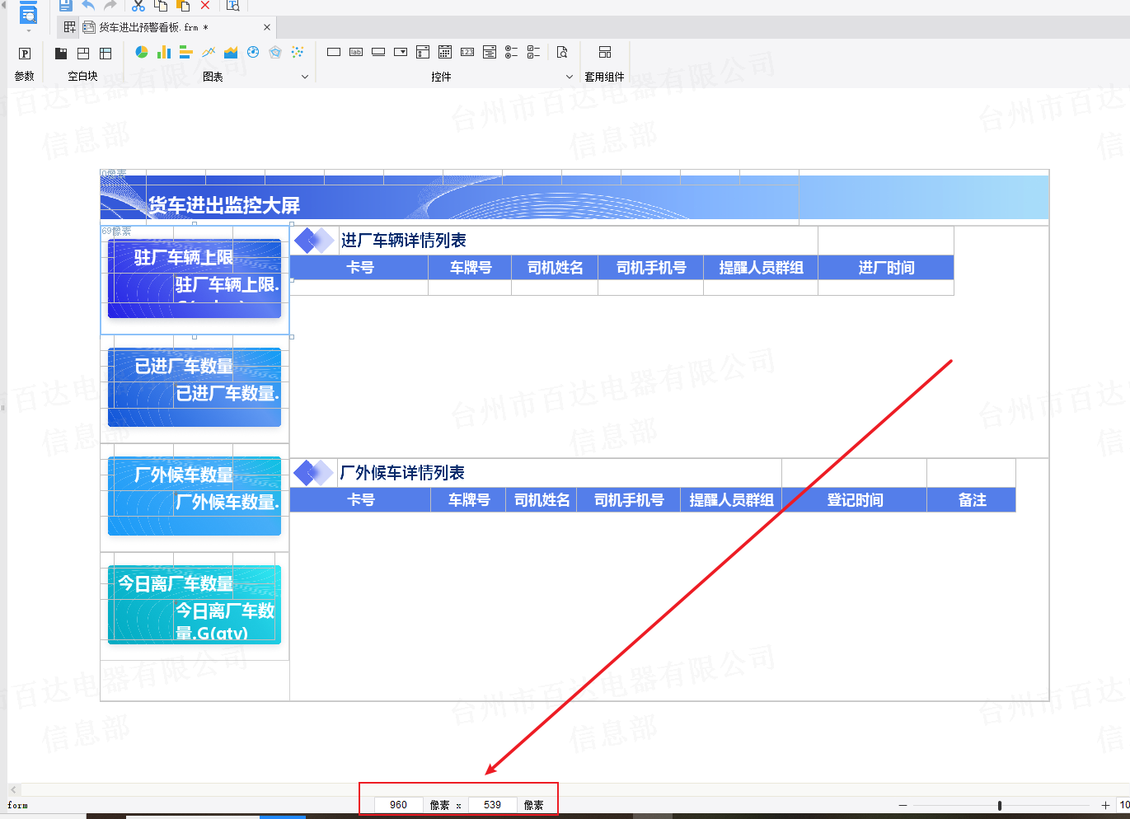Click the report preview icon at top left
Screen dimensions: 1130x819
pos(28,12)
